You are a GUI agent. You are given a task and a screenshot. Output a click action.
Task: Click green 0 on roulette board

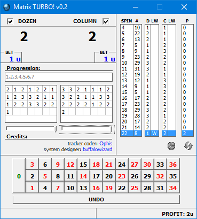pyautogui.click(x=19, y=176)
